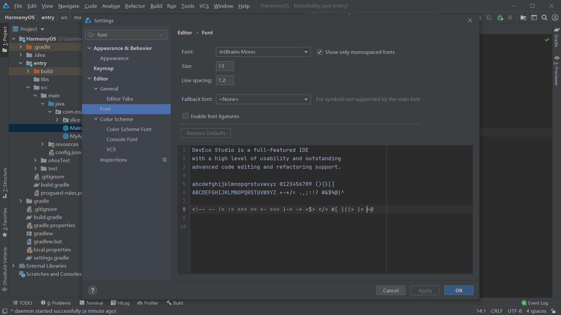Click the Line spacing input field

tap(225, 80)
